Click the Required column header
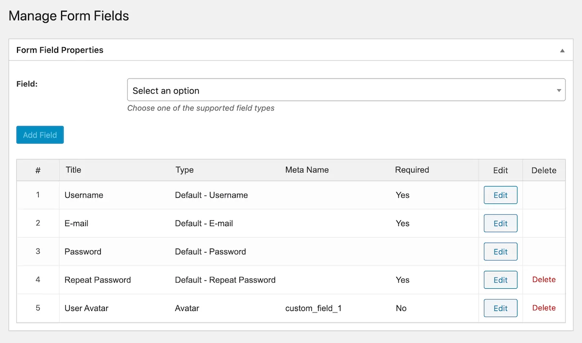 tap(412, 170)
